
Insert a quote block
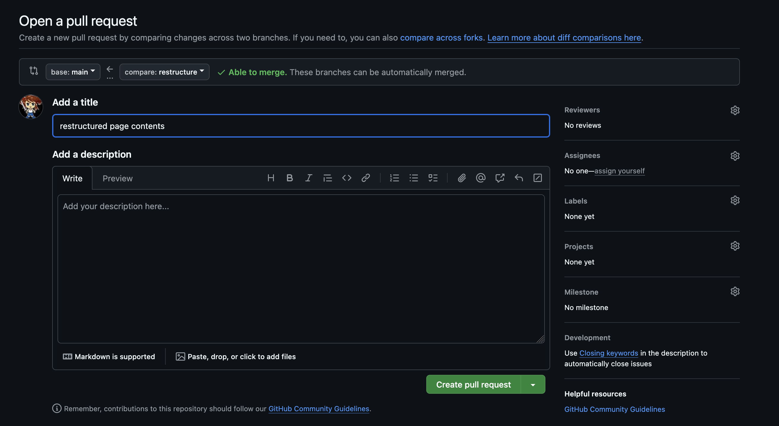(x=328, y=178)
